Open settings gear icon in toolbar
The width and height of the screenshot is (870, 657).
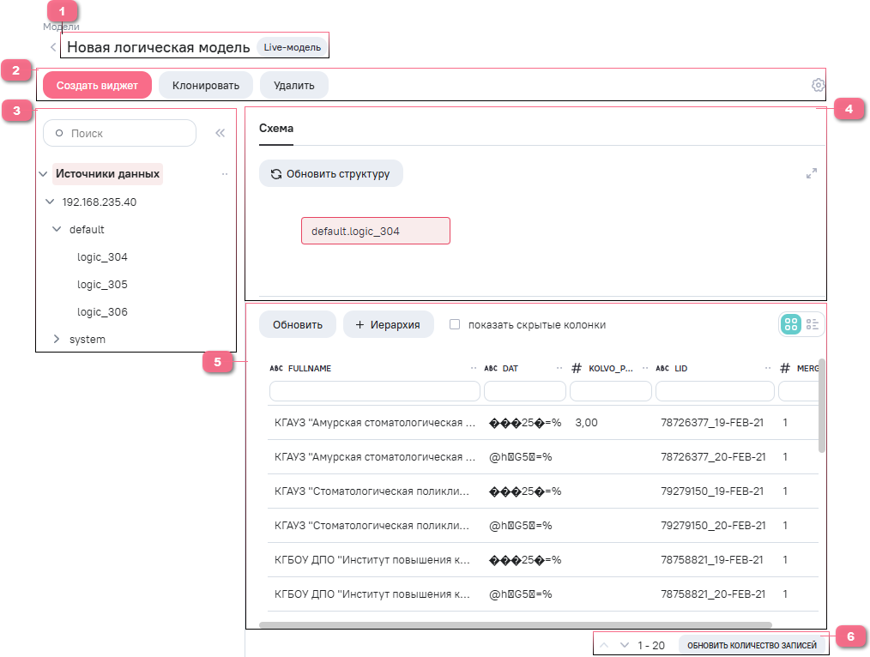pyautogui.click(x=818, y=85)
